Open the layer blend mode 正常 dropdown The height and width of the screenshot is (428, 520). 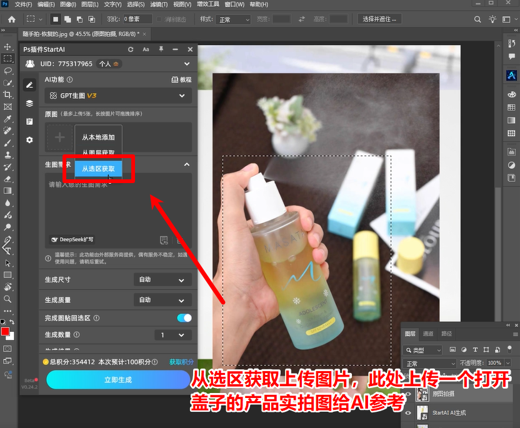tap(429, 364)
